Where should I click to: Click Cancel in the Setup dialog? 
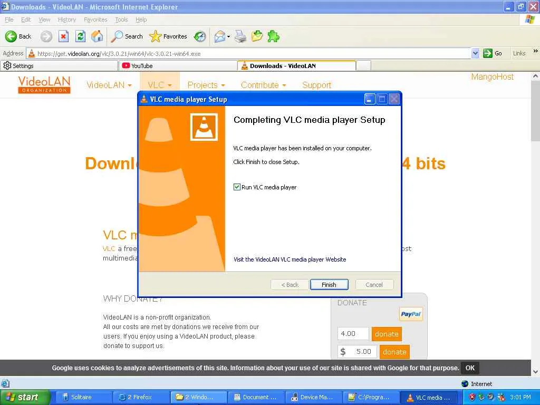click(374, 285)
